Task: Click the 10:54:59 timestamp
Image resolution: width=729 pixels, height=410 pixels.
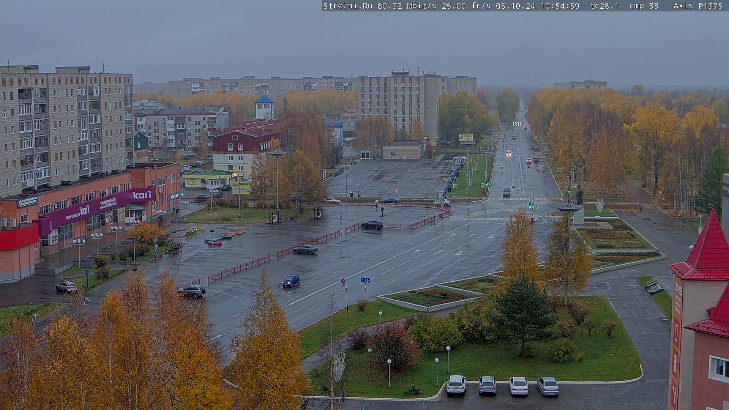Action: 560,6
